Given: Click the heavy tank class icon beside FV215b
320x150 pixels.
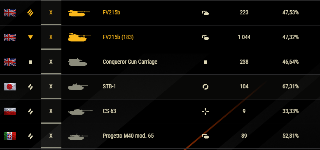Looking at the screenshot, I should tap(30, 13).
